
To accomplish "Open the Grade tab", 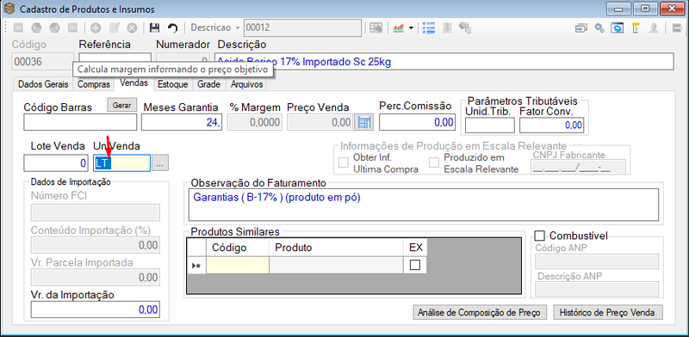I will (x=208, y=84).
